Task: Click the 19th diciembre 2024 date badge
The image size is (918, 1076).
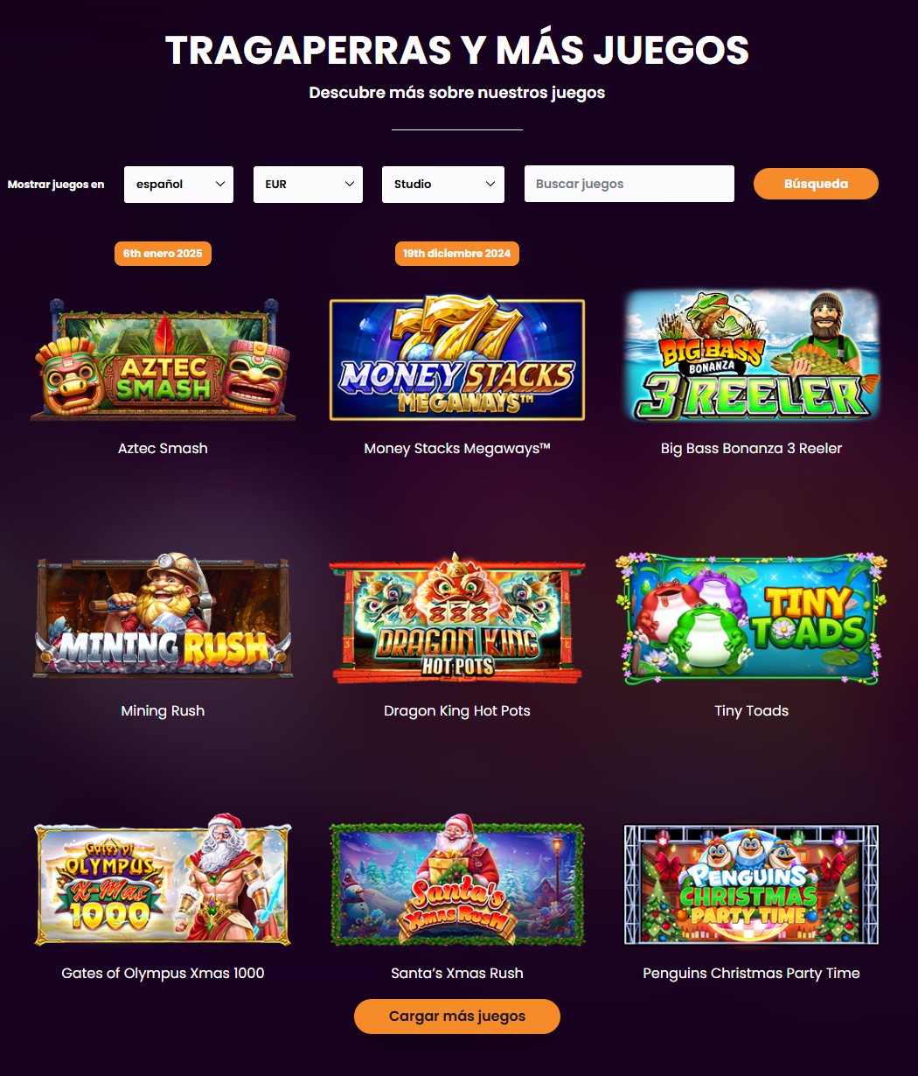Action: click(457, 254)
